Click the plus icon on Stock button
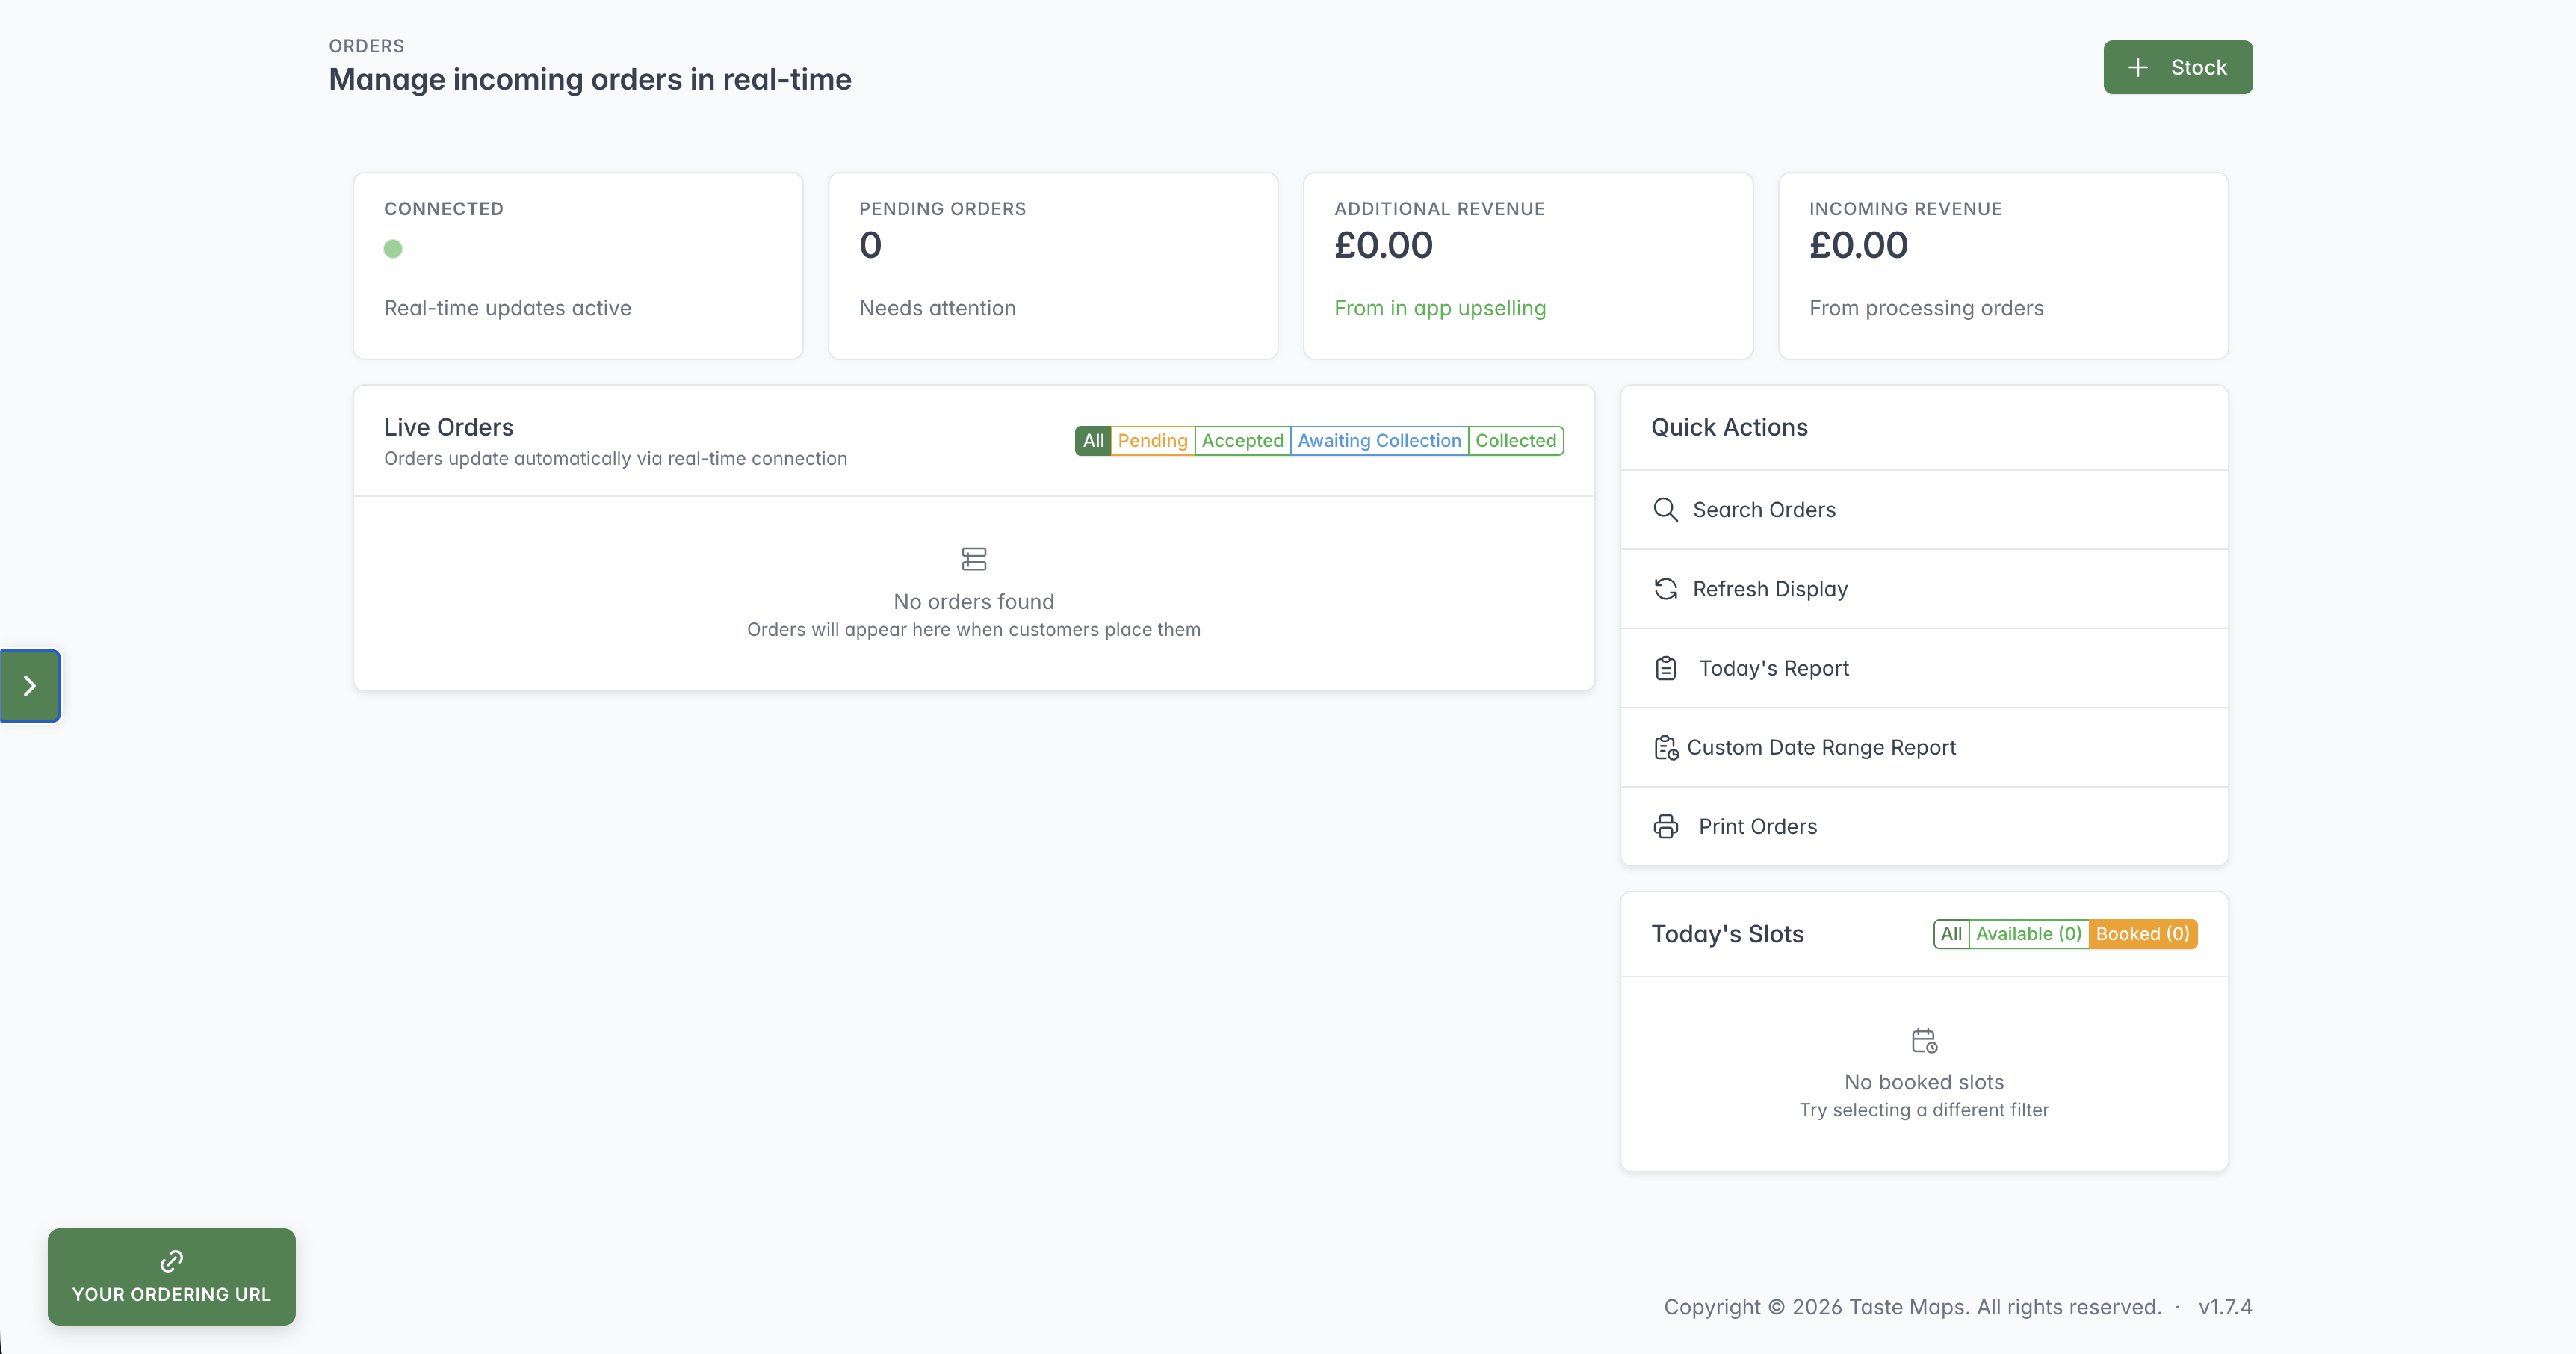Viewport: 2576px width, 1354px height. click(2138, 68)
